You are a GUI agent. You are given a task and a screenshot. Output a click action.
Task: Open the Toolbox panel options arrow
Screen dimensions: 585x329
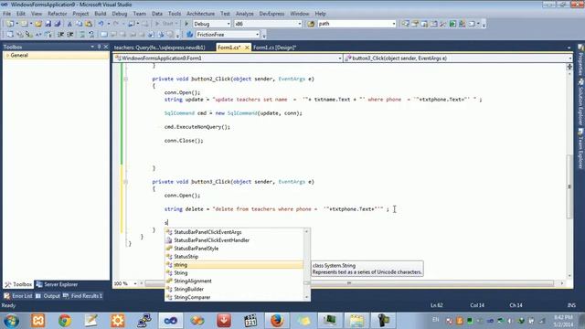pos(92,47)
